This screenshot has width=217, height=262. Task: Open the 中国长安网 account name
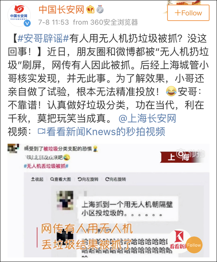pos(61,9)
